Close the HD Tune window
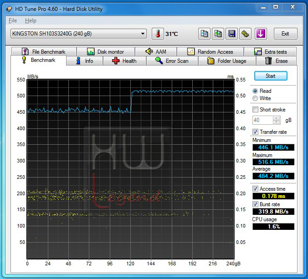 click(293, 7)
